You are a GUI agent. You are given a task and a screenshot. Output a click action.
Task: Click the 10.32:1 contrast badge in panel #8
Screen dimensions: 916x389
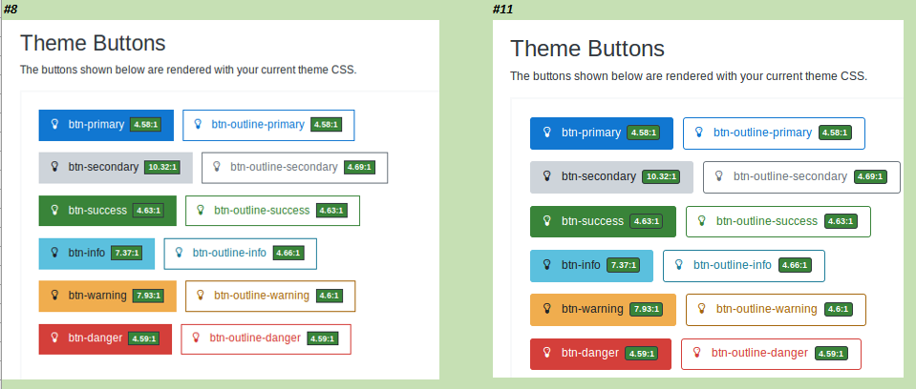(x=161, y=168)
